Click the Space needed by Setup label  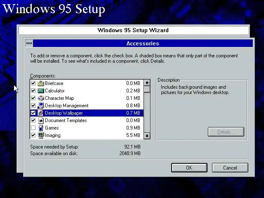coord(54,147)
